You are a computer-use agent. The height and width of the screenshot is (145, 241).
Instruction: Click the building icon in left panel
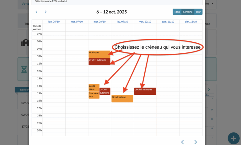(x=24, y=42)
